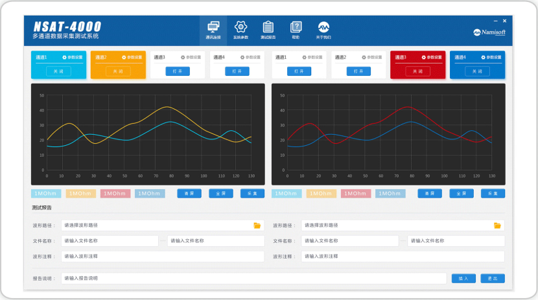This screenshot has width=538, height=300.
Task: Click the 报告说明 text input field
Action: point(253,279)
